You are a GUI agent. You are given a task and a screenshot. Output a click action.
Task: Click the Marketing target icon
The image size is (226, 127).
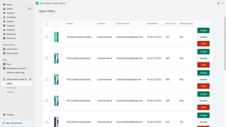(x=4, y=34)
